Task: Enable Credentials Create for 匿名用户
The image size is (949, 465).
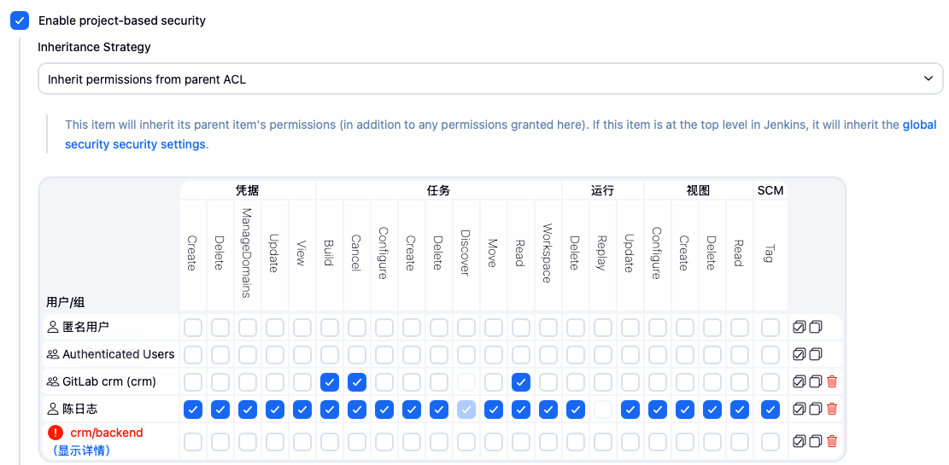Action: click(192, 327)
